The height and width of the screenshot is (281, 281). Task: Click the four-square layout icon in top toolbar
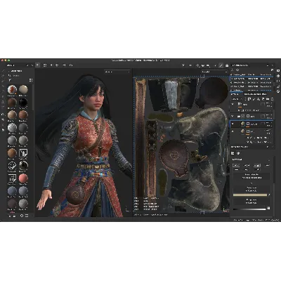point(45,65)
